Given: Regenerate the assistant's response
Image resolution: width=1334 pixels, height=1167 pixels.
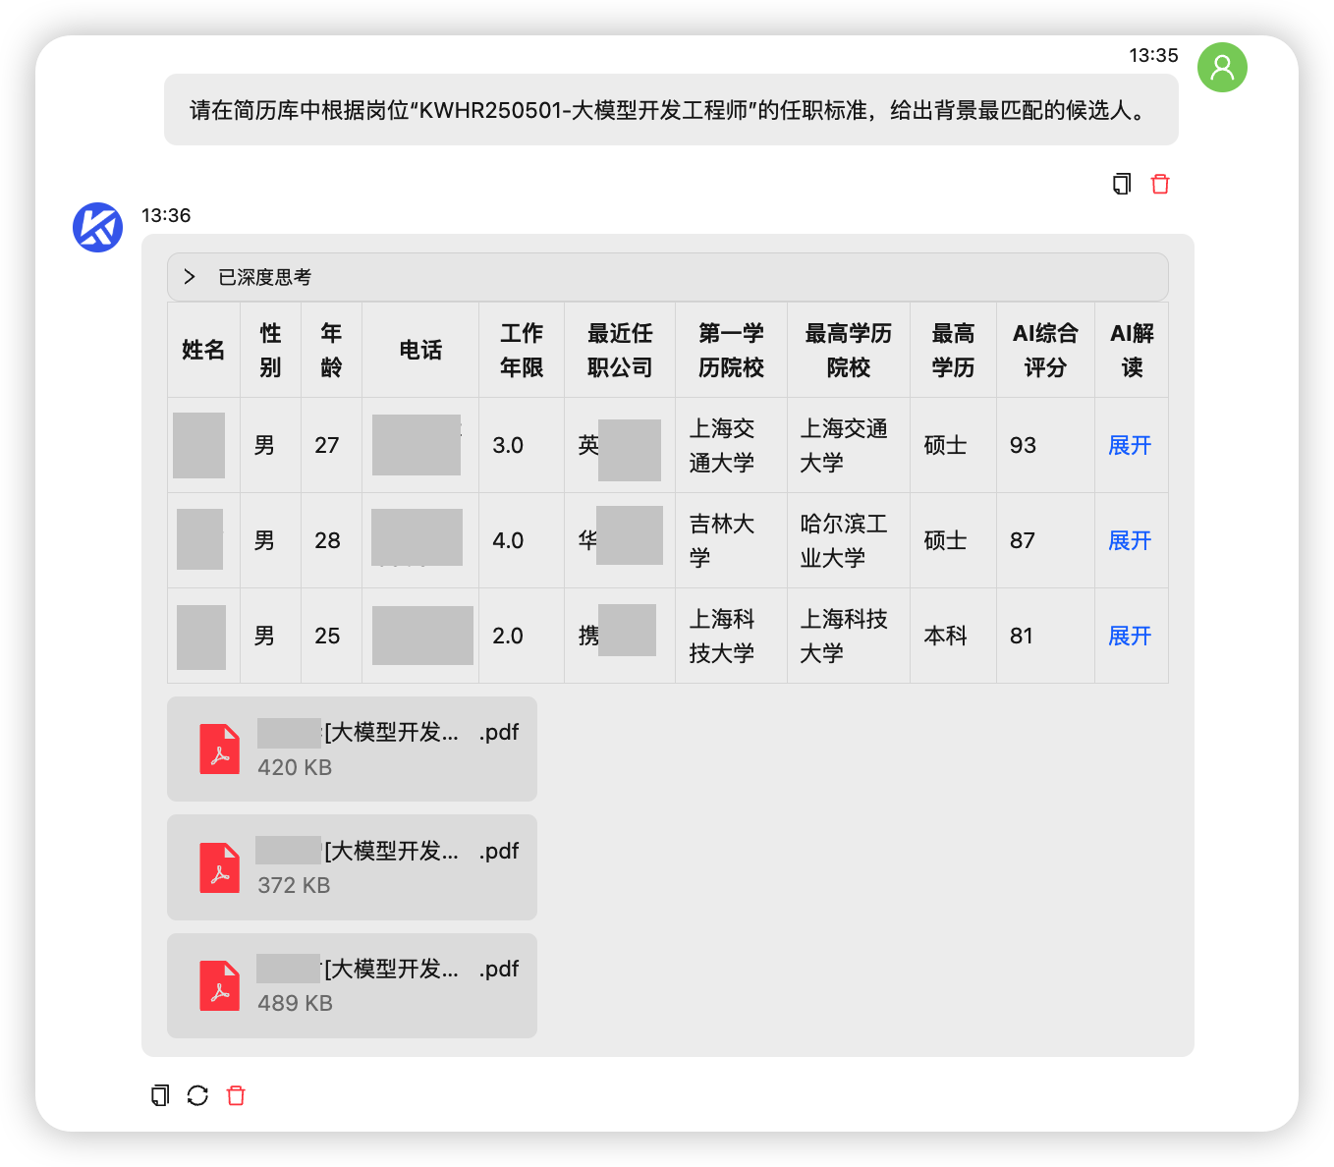Looking at the screenshot, I should 197,1095.
